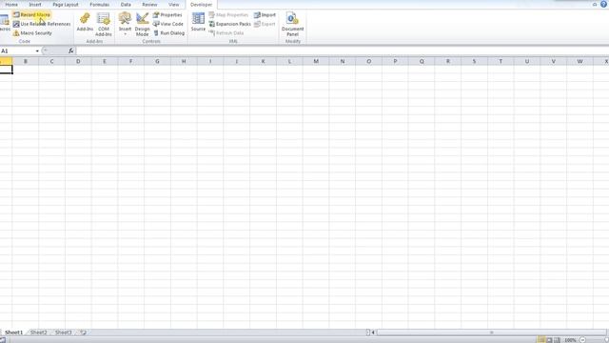Insert a new worksheet tab
Viewport: 609px width, 343px height.
83,333
